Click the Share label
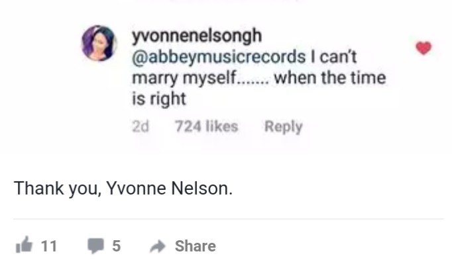The height and width of the screenshot is (264, 452). pyautogui.click(x=196, y=246)
